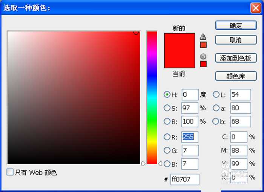Pick a color in the red saturation field
The width and height of the screenshot is (264, 192).
74,98
